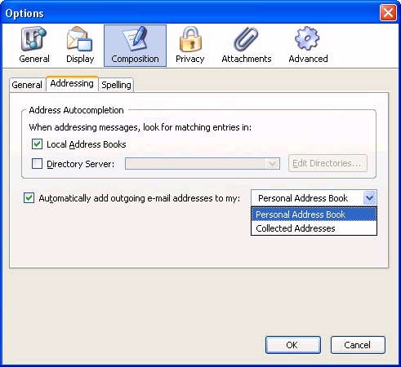Image resolution: width=401 pixels, height=367 pixels.
Task: Toggle automatically add outgoing e-mail addresses checkbox
Action: click(29, 198)
